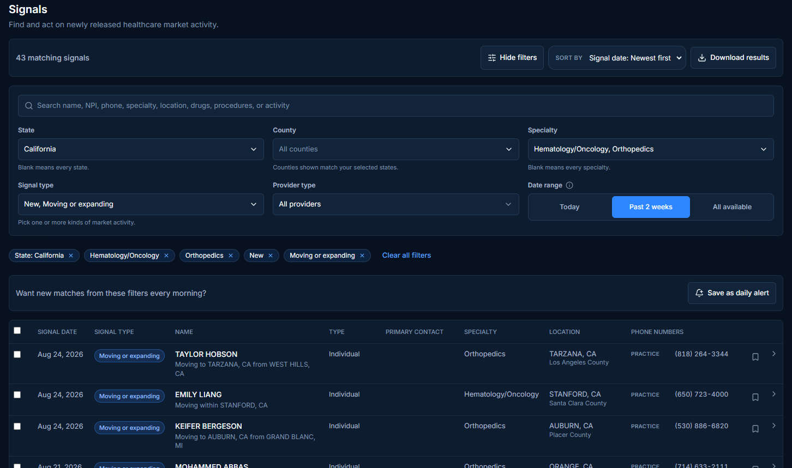Image resolution: width=792 pixels, height=468 pixels.
Task: Check the Keifer Bergeson row checkbox
Action: [17, 427]
